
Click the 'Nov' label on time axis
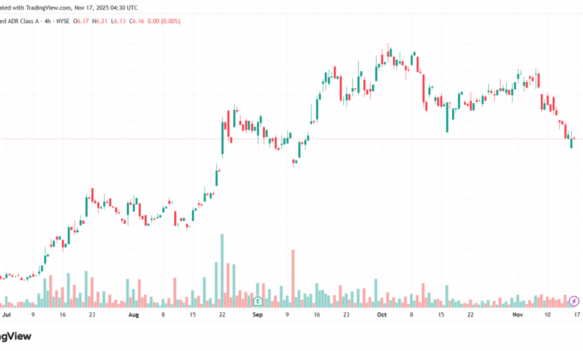[x=518, y=315]
